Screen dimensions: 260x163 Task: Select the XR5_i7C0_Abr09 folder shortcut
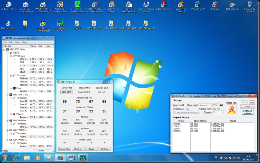coord(146,25)
